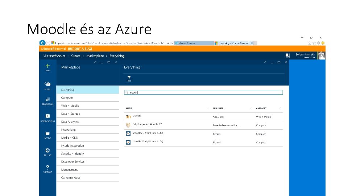Open the Billing icon in sidebar
The height and width of the screenshot is (196, 348).
point(47,151)
